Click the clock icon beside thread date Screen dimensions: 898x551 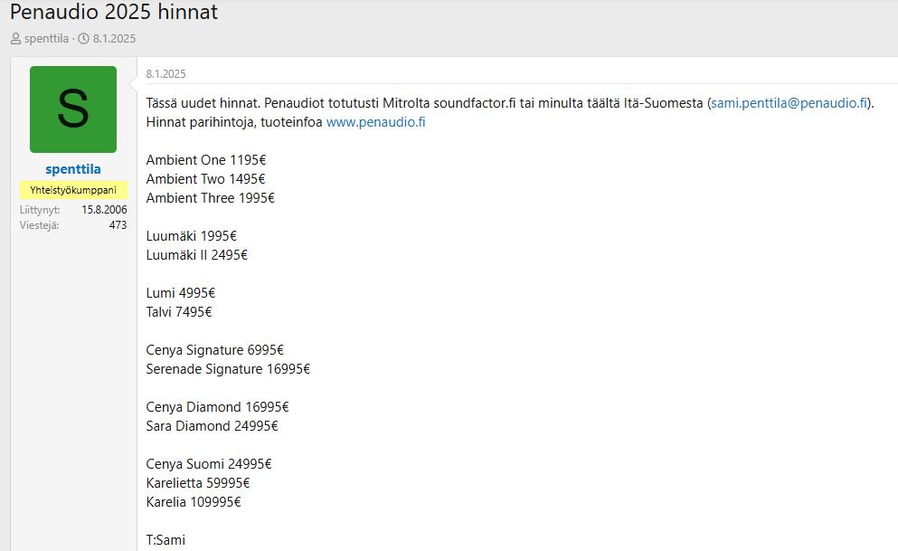click(x=83, y=39)
